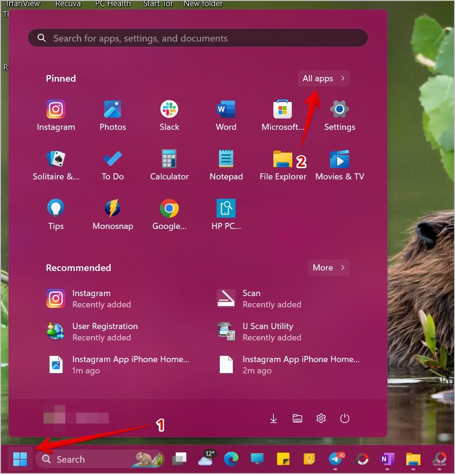455x474 pixels.
Task: Open the To Do app
Action: click(x=113, y=165)
